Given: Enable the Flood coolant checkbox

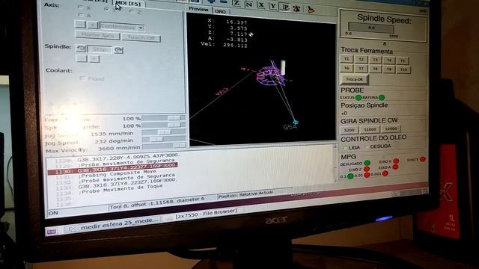Looking at the screenshot, I should point(82,78).
